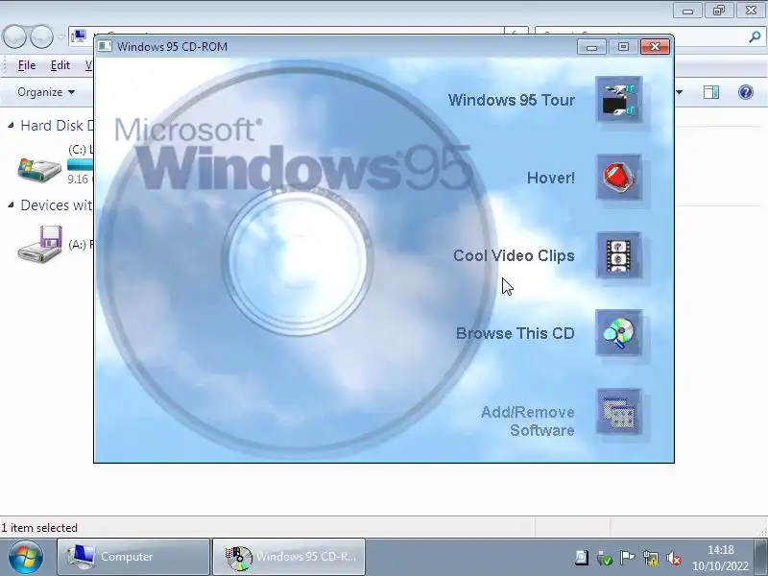768x576 pixels.
Task: Click the Browse This CD disc icon
Action: pyautogui.click(x=619, y=333)
